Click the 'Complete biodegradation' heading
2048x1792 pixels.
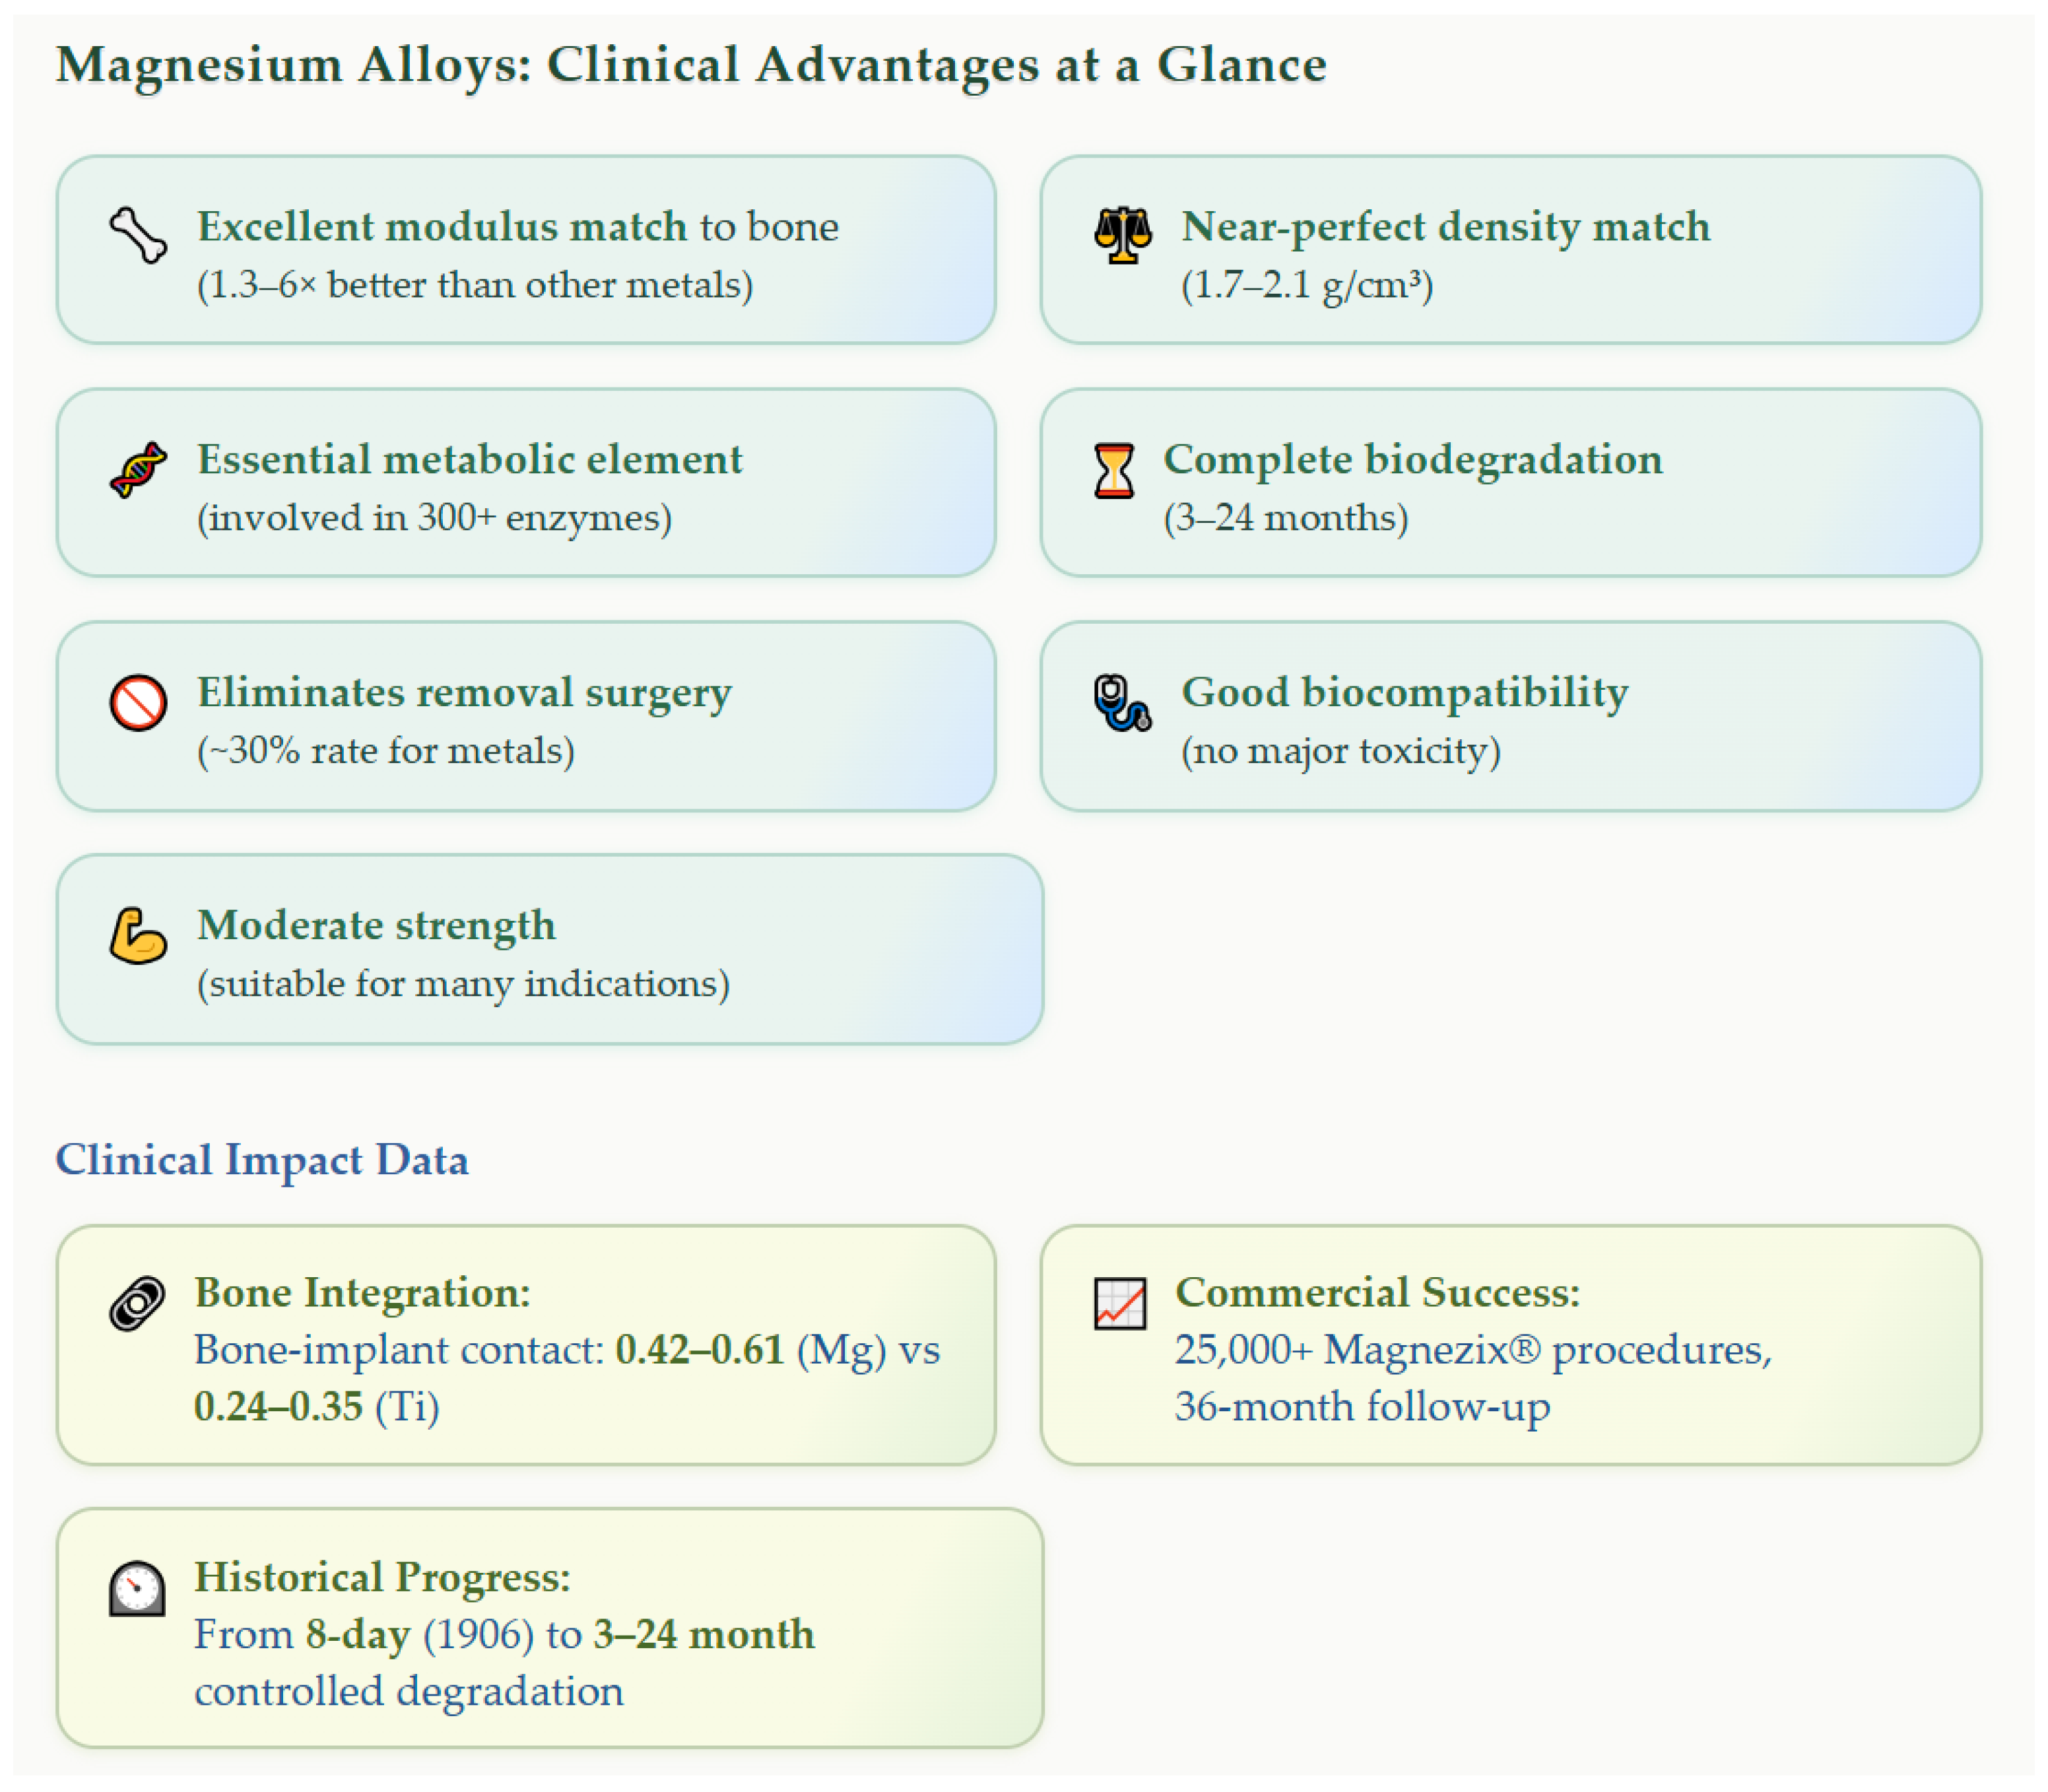(1412, 460)
